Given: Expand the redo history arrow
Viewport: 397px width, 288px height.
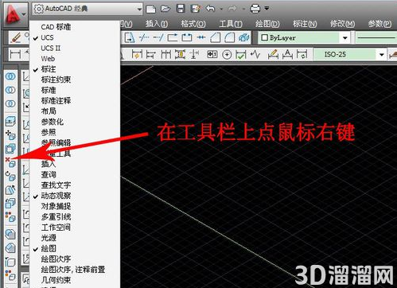Looking at the screenshot, I should click(243, 9).
